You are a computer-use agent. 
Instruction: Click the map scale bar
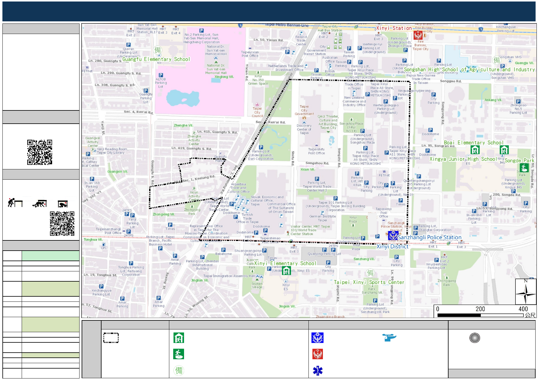pos(480,315)
